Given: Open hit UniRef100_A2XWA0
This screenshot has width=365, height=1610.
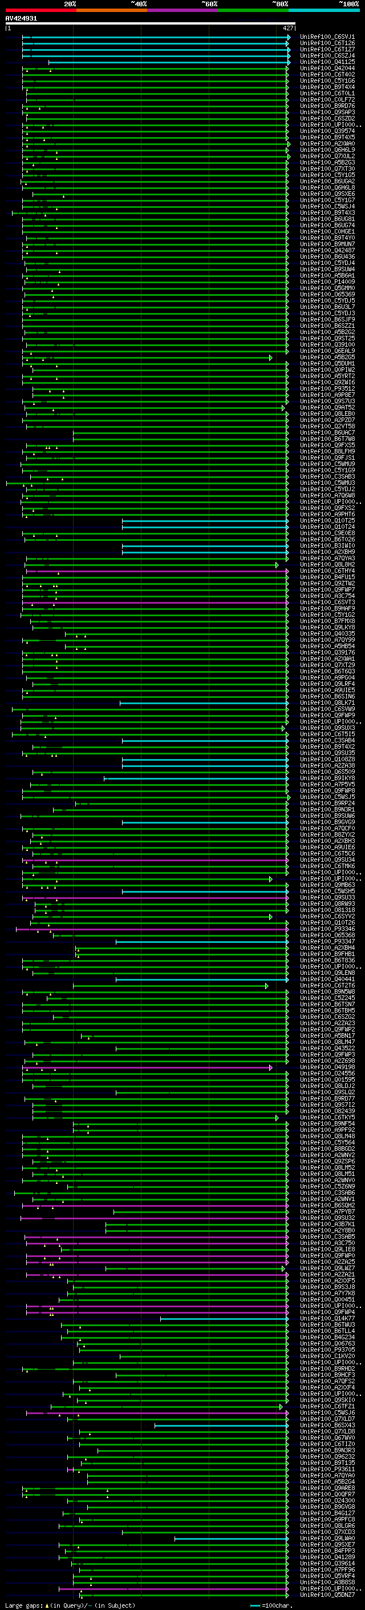Looking at the screenshot, I should (x=327, y=144).
